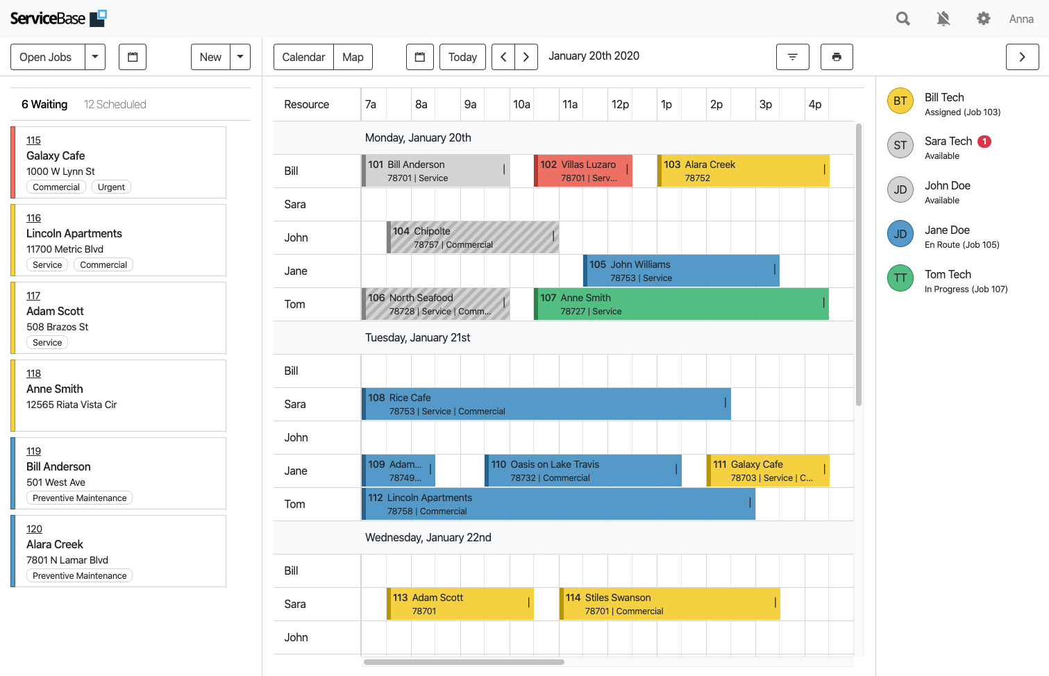1049x676 pixels.
Task: Click the calendar icon beside Open Jobs
Action: point(133,57)
